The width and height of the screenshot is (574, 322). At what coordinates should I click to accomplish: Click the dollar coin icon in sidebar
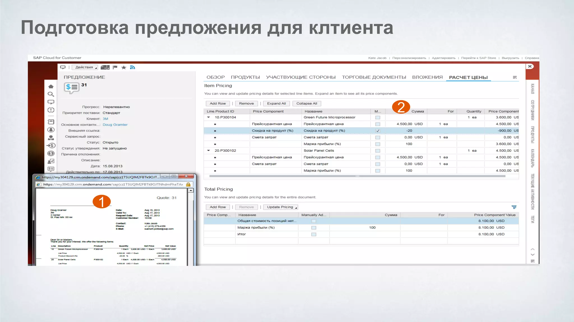[x=51, y=153]
